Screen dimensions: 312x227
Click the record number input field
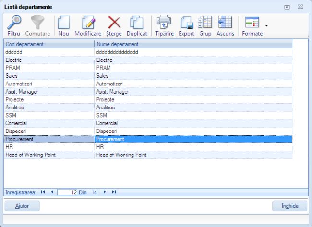(x=67, y=192)
